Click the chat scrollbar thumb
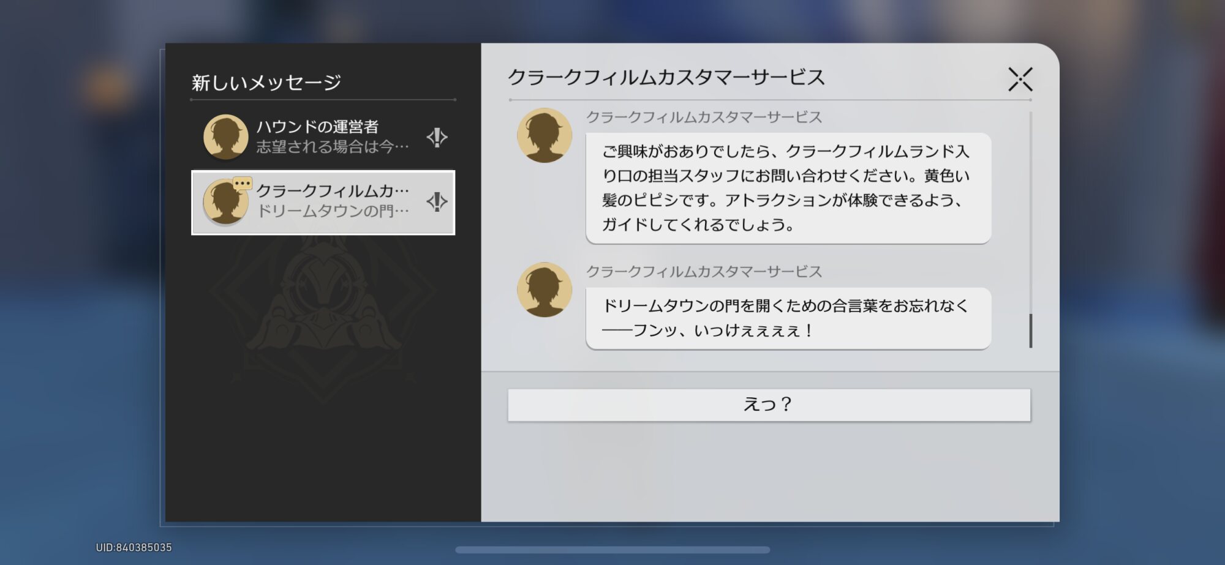Image resolution: width=1225 pixels, height=565 pixels. pos(1031,331)
